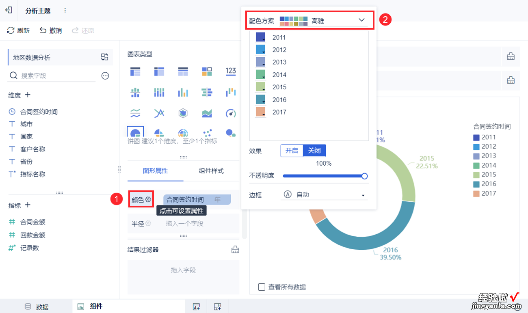Image resolution: width=528 pixels, height=313 pixels.
Task: Open the more options menu beside 分析主题
Action: click(65, 11)
